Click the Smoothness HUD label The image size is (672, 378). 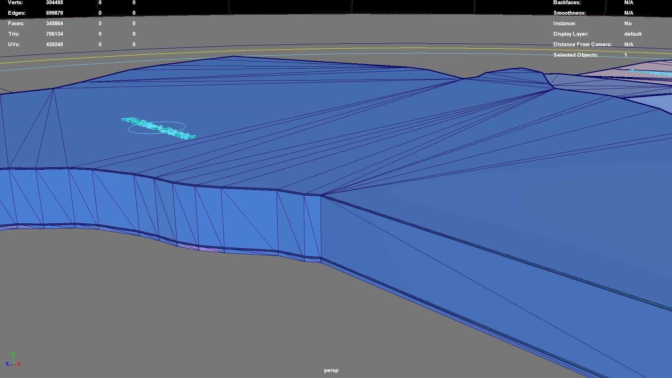click(569, 13)
